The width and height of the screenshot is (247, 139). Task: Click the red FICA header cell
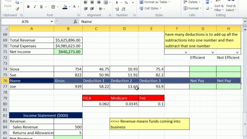(96, 98)
